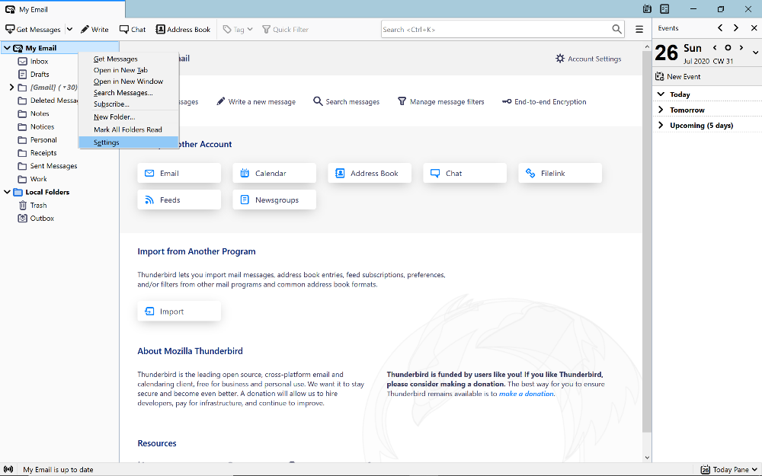The width and height of the screenshot is (762, 476).
Task: Click Write a new message
Action: tap(255, 101)
